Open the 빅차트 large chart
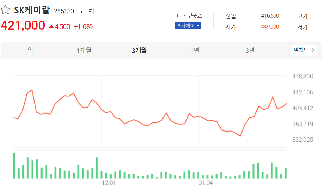This screenshot has width=322, height=194. pos(304,50)
